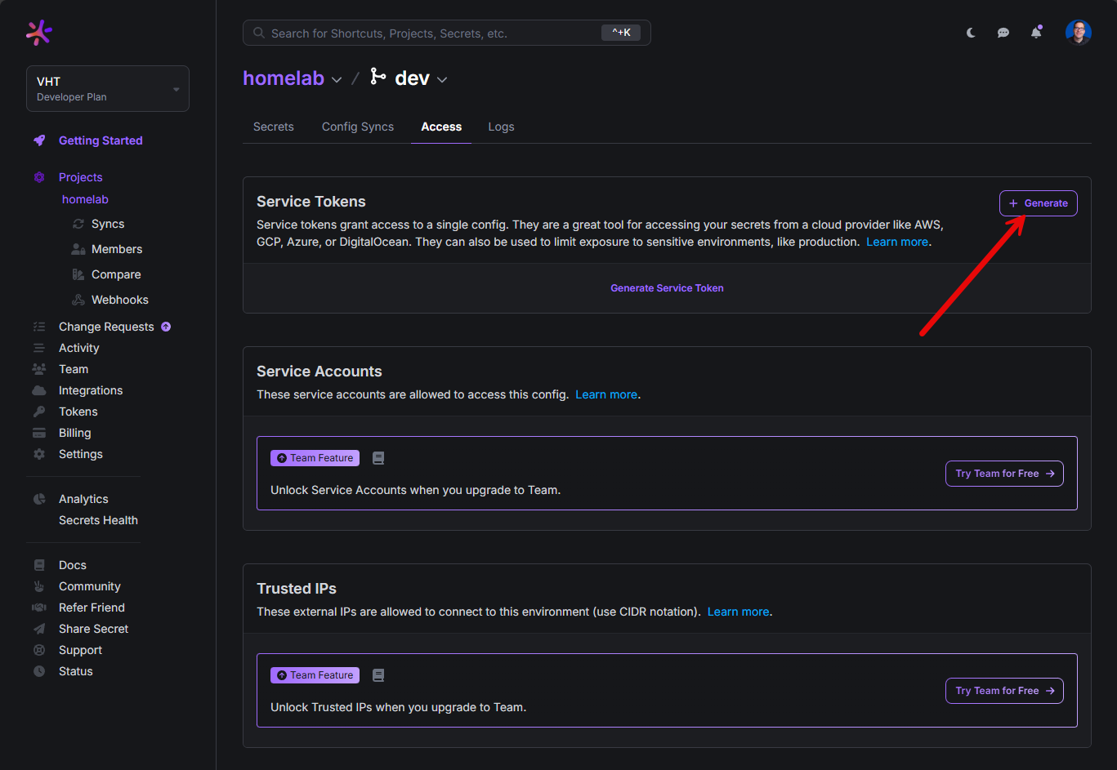Open the notifications bell
Screen dimensions: 1117x770
coord(1036,33)
